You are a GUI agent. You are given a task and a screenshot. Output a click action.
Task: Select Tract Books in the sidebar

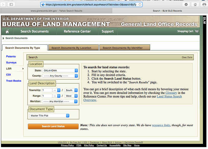pos(14,81)
